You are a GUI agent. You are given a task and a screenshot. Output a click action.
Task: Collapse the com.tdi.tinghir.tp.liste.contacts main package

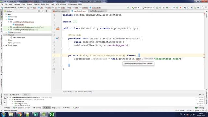[x=8, y=22]
